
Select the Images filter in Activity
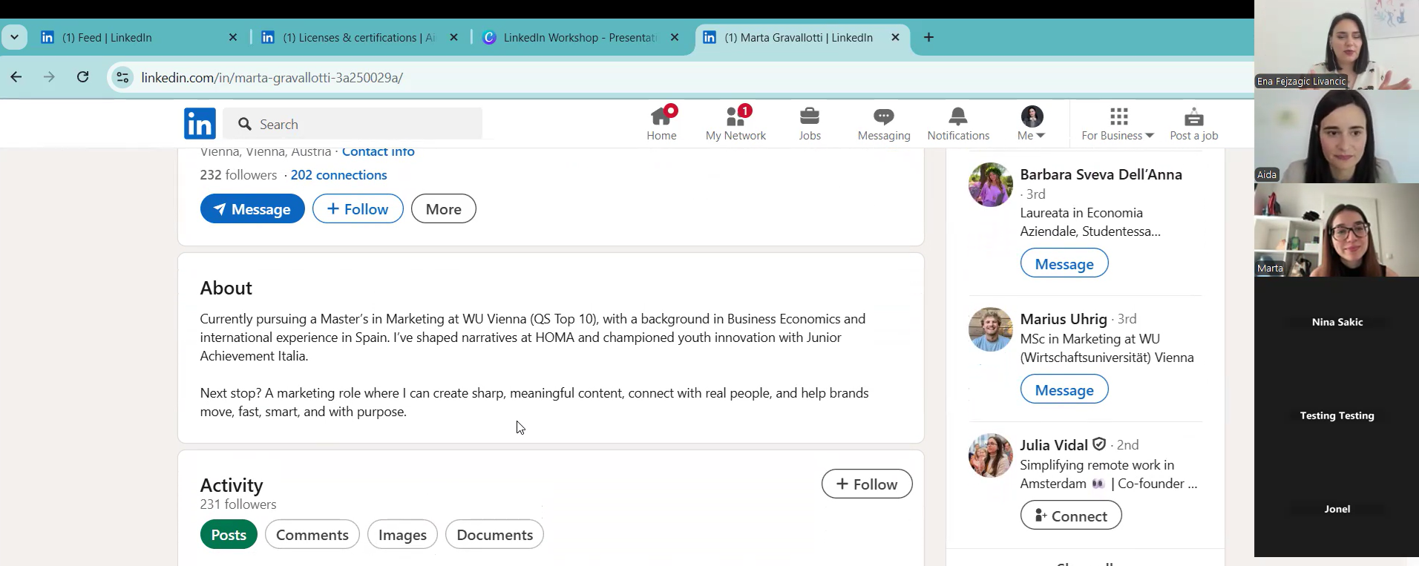click(x=402, y=534)
